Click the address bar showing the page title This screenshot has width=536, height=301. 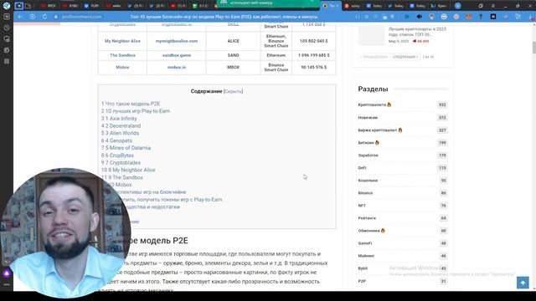click(224, 17)
